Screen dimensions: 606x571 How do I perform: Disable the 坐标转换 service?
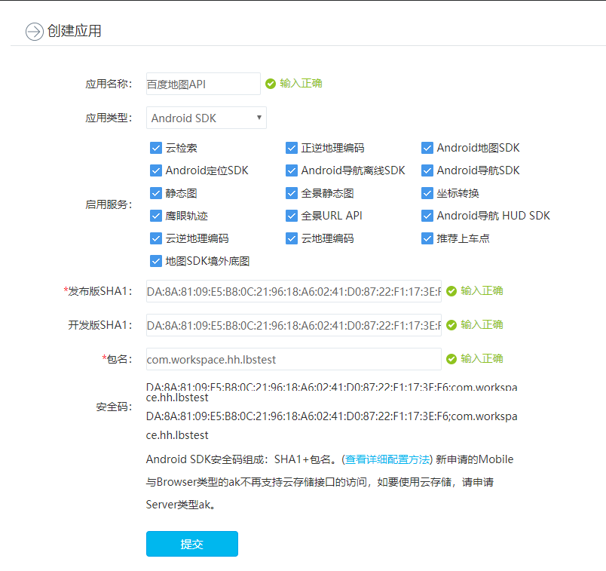[x=427, y=193]
